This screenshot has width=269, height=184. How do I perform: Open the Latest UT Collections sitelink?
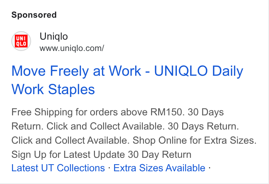click(58, 168)
